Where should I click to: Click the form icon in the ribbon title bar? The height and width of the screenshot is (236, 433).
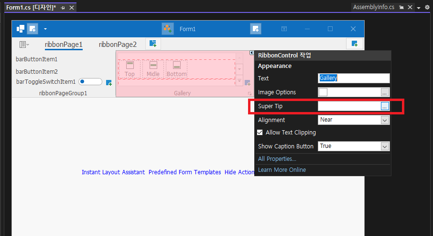pos(21,29)
